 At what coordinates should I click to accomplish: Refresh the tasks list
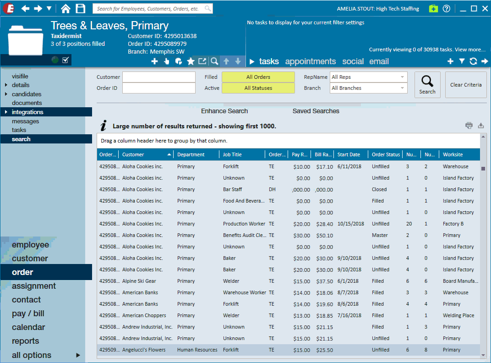click(473, 61)
